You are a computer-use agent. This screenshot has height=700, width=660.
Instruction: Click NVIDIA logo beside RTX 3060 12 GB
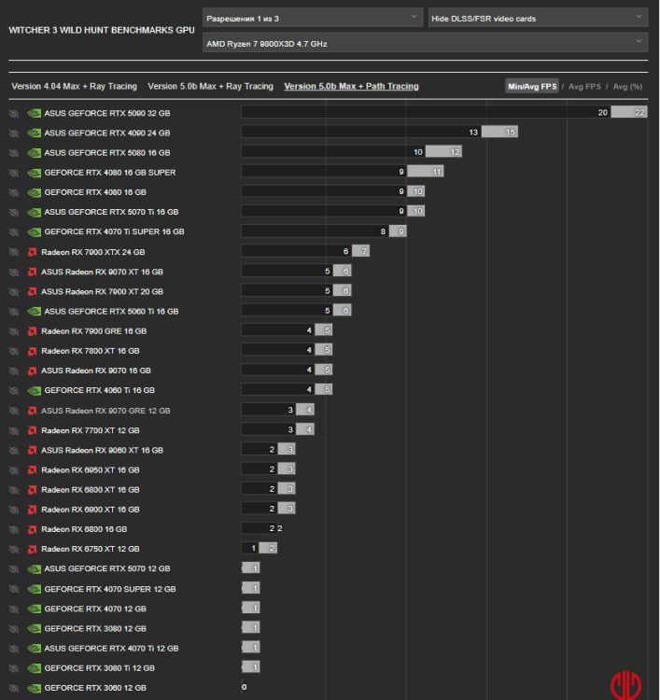(x=35, y=688)
